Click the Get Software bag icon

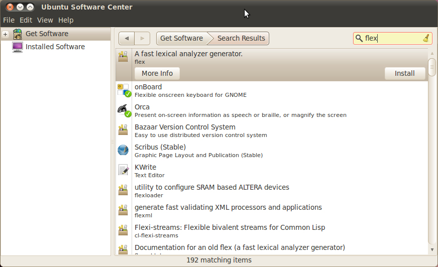click(x=18, y=34)
